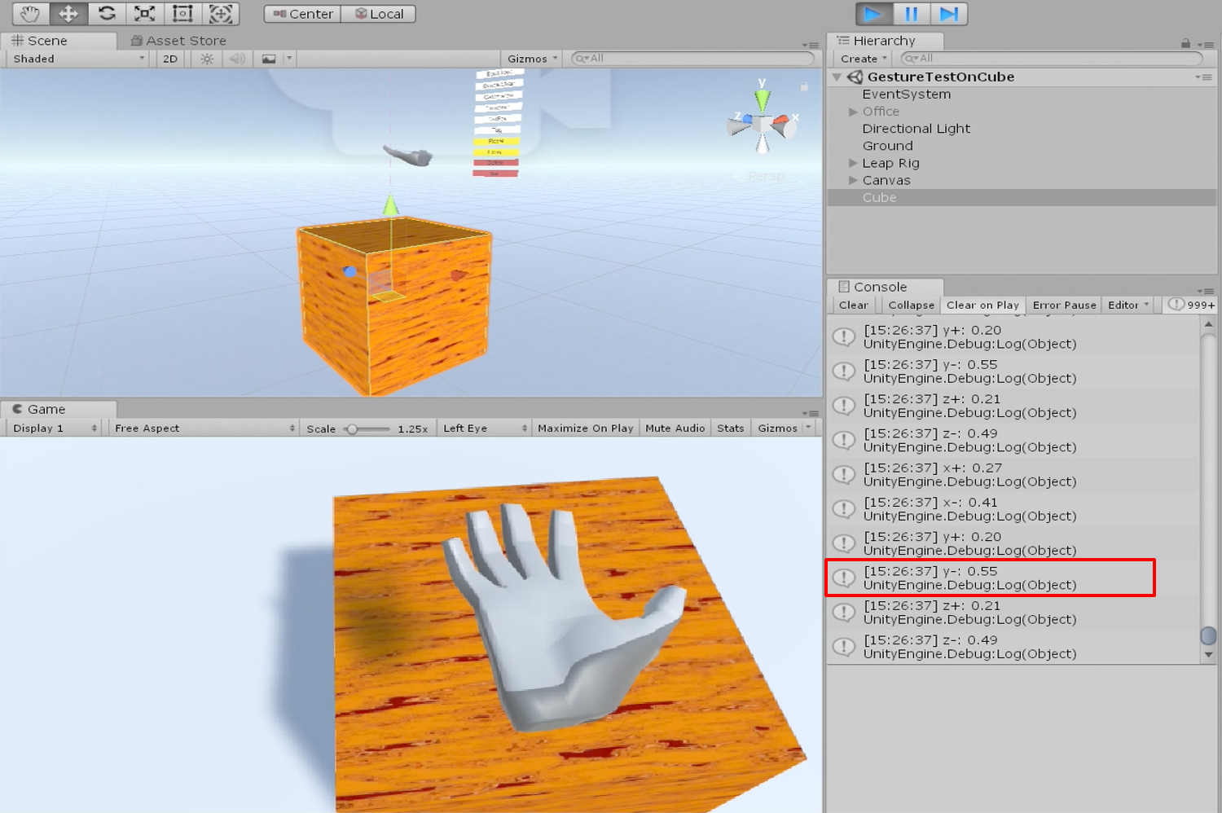Toggle Maximize On Play option
Screen dimensions: 1222x813
coord(585,428)
